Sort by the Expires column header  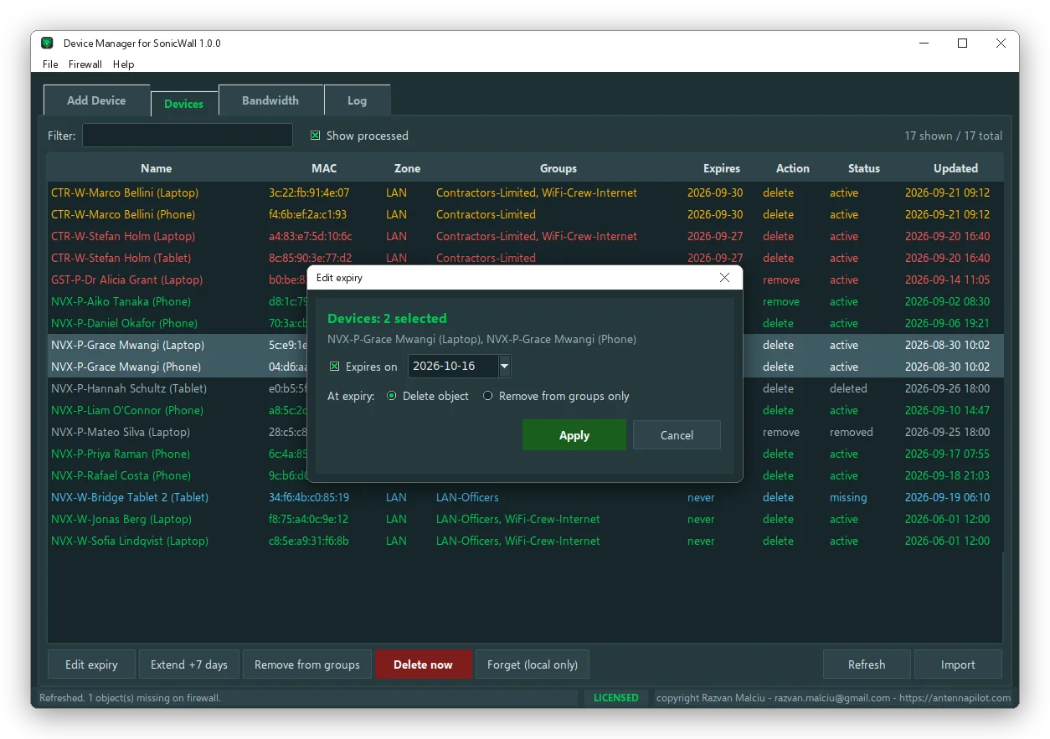click(x=722, y=168)
